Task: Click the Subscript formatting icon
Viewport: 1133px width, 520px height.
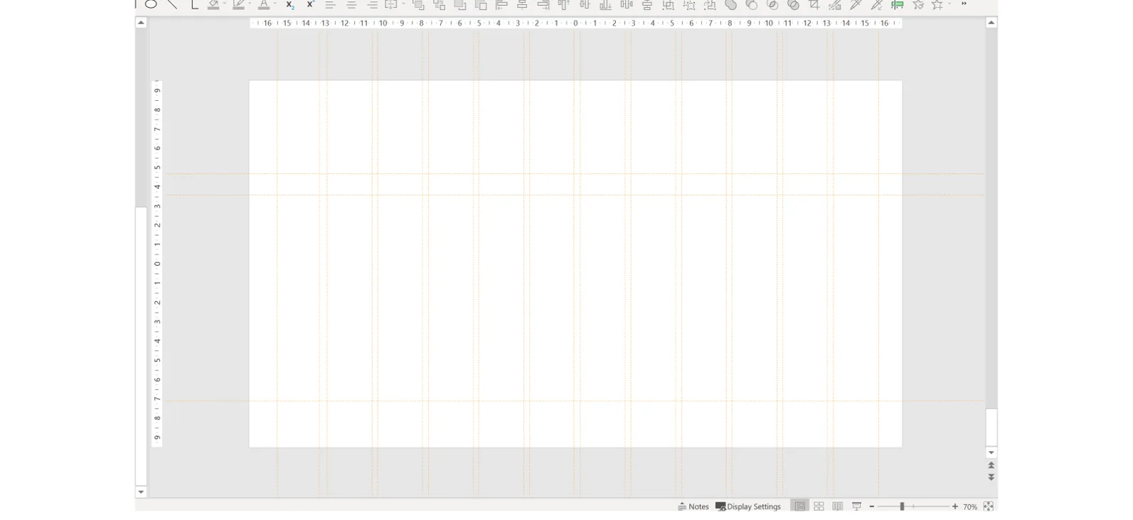Action: point(290,5)
